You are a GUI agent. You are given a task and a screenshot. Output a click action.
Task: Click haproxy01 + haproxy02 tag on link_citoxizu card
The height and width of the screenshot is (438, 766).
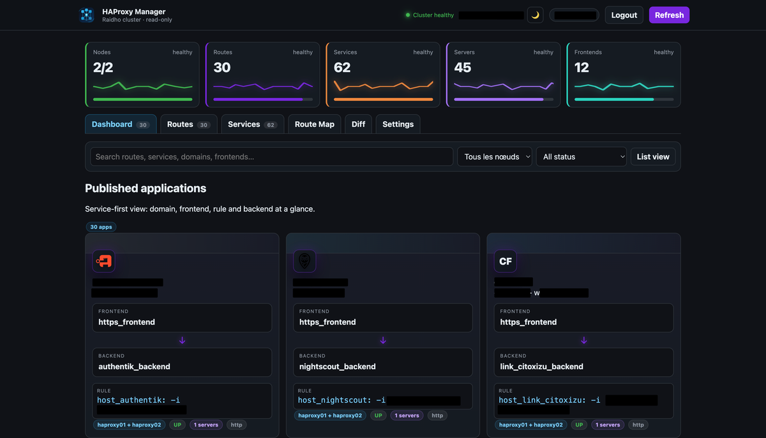click(531, 425)
